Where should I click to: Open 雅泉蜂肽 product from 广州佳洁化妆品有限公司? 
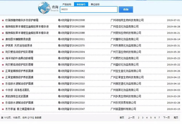click(x=27, y=27)
